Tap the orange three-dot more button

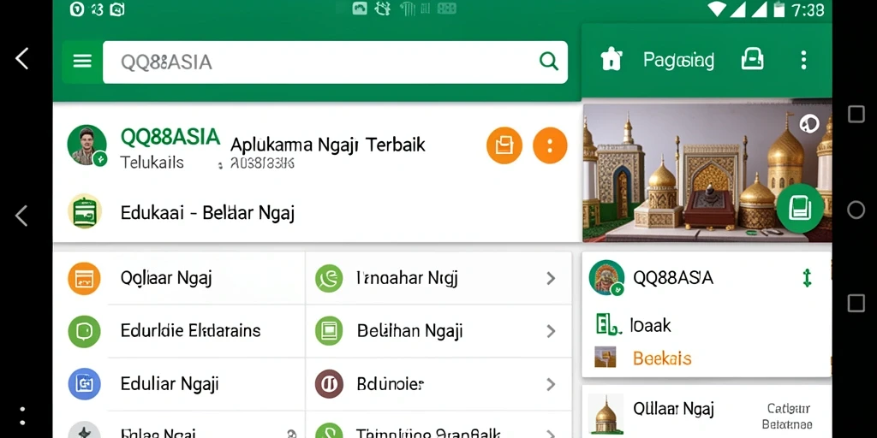click(550, 145)
